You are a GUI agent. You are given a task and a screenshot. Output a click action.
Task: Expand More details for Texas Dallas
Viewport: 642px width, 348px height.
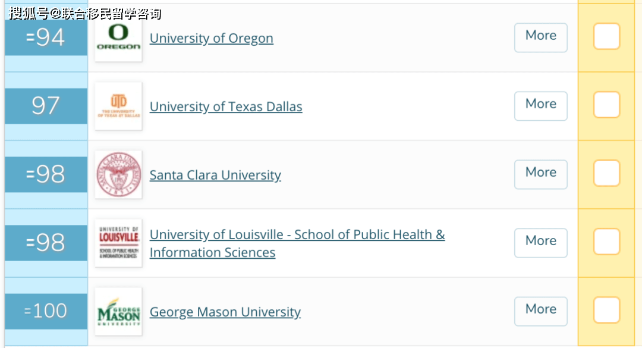point(541,106)
